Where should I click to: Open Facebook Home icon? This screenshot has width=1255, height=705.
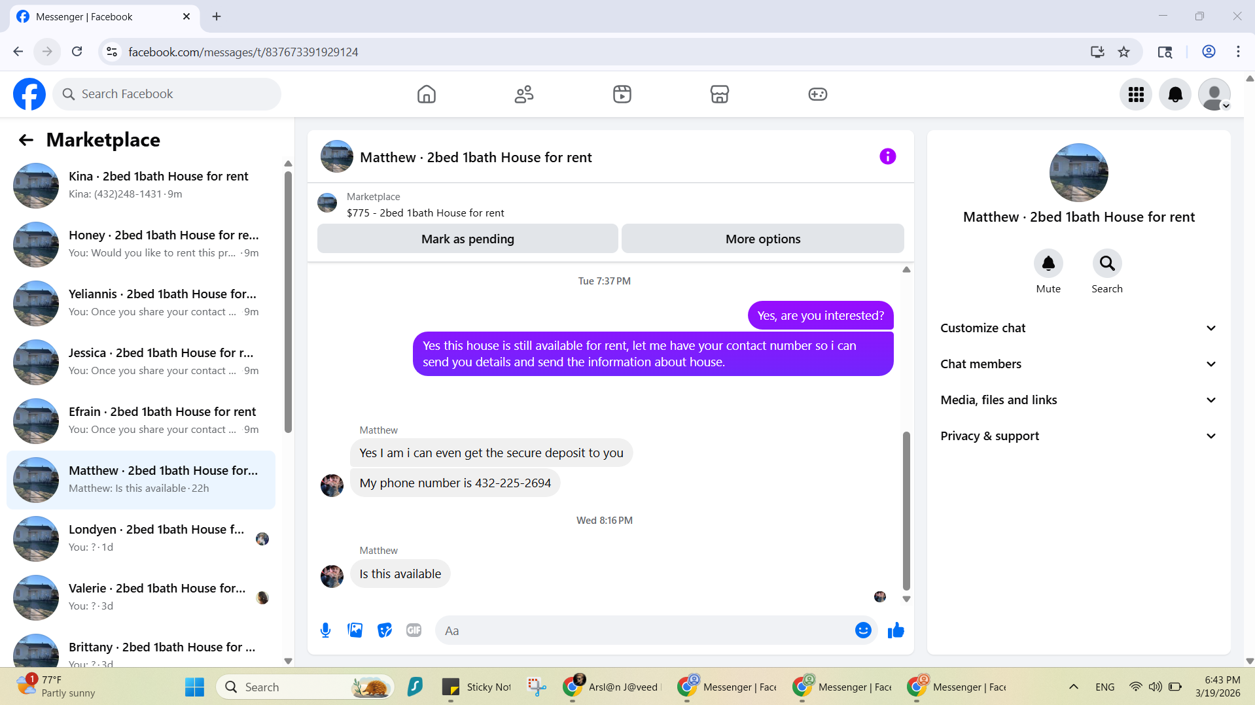426,94
